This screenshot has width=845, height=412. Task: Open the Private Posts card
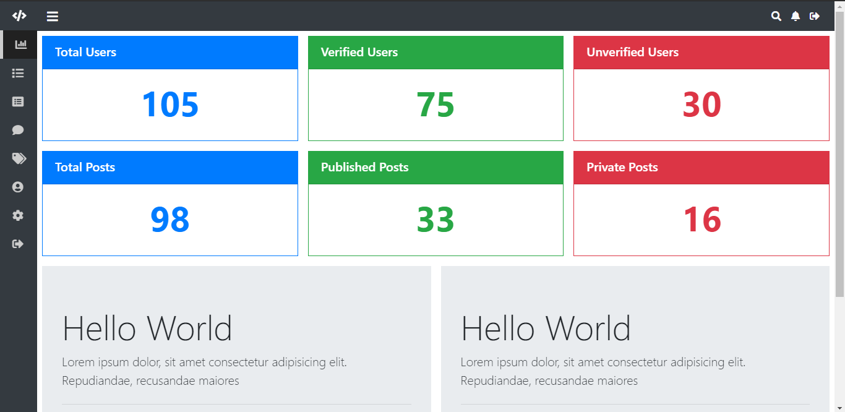click(701, 203)
